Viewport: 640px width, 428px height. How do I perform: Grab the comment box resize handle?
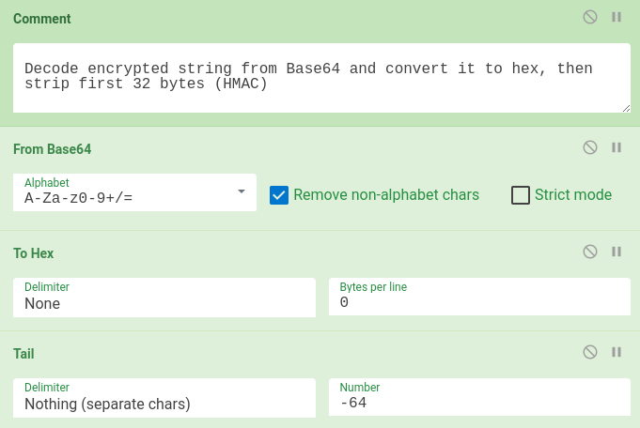tap(627, 109)
